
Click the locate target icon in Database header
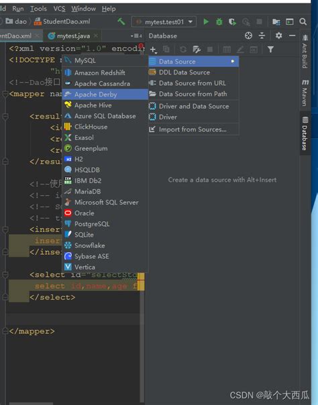tap(248, 36)
